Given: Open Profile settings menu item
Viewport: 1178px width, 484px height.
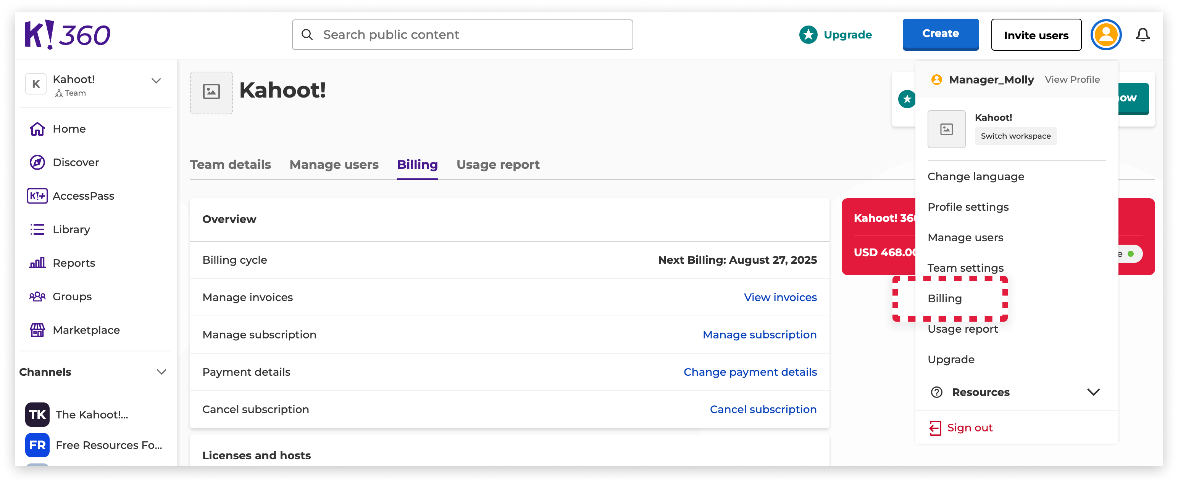Looking at the screenshot, I should (968, 207).
